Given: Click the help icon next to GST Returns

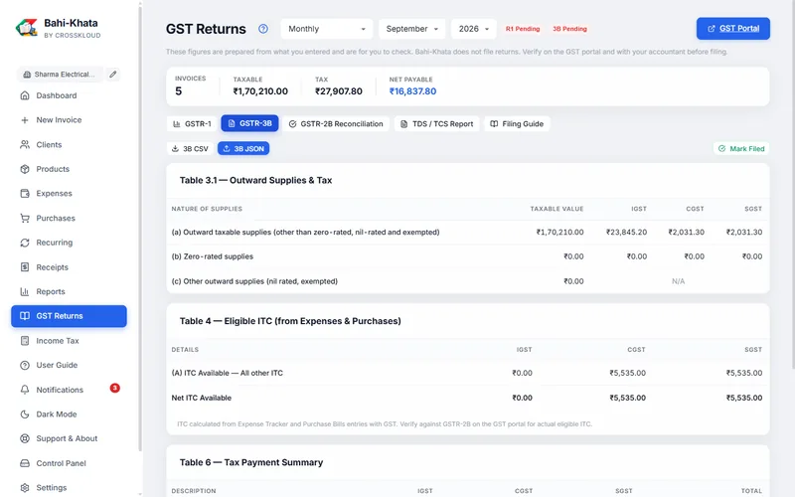Looking at the screenshot, I should pyautogui.click(x=263, y=29).
